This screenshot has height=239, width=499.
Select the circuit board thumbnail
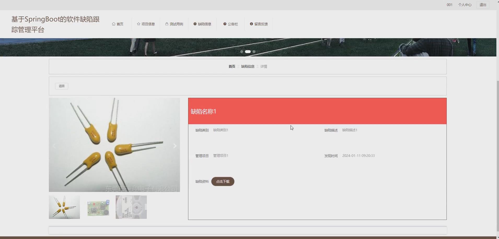pos(98,207)
